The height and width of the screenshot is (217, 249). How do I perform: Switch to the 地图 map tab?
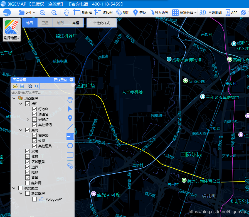pyautogui.click(x=29, y=23)
